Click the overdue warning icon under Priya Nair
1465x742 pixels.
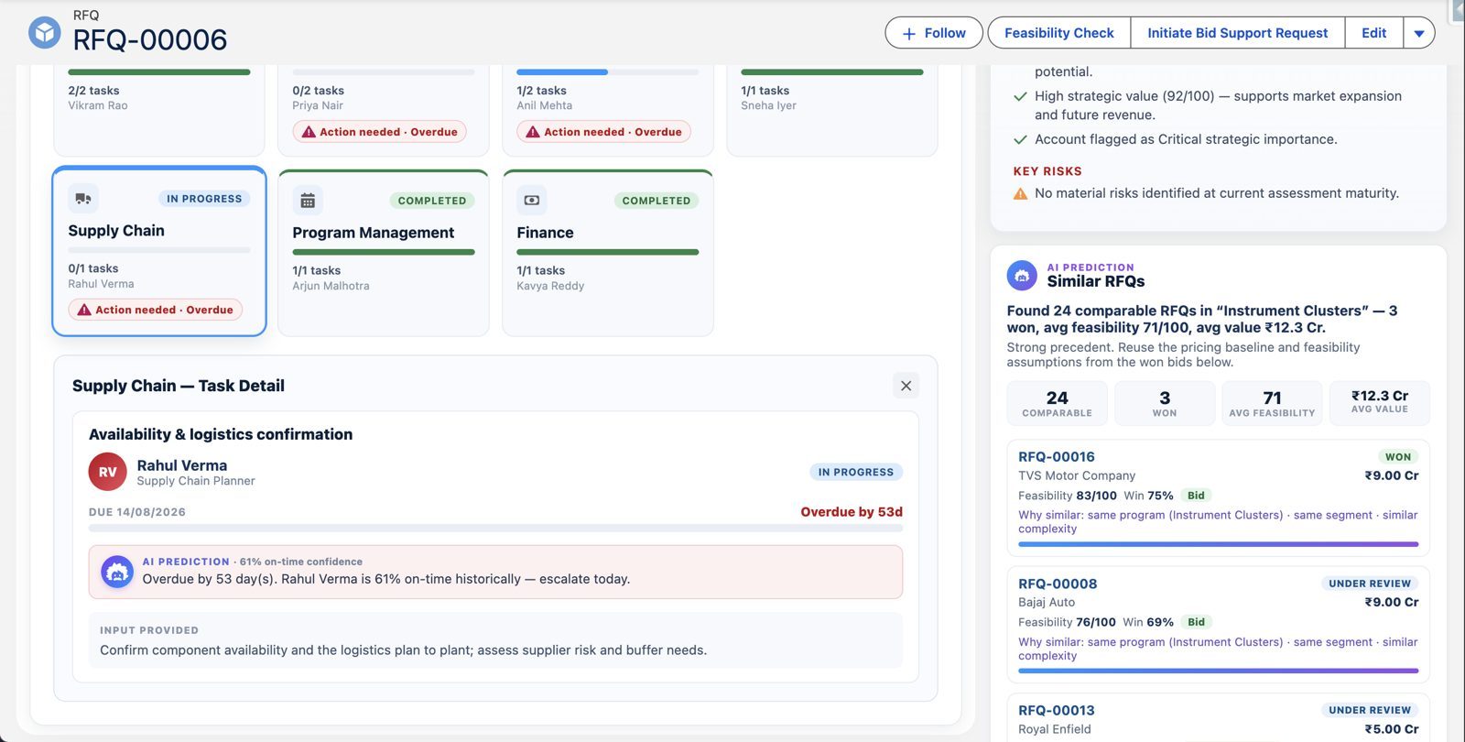coord(309,132)
